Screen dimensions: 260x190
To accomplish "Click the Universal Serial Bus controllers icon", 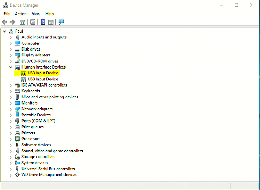I will click(17, 169).
